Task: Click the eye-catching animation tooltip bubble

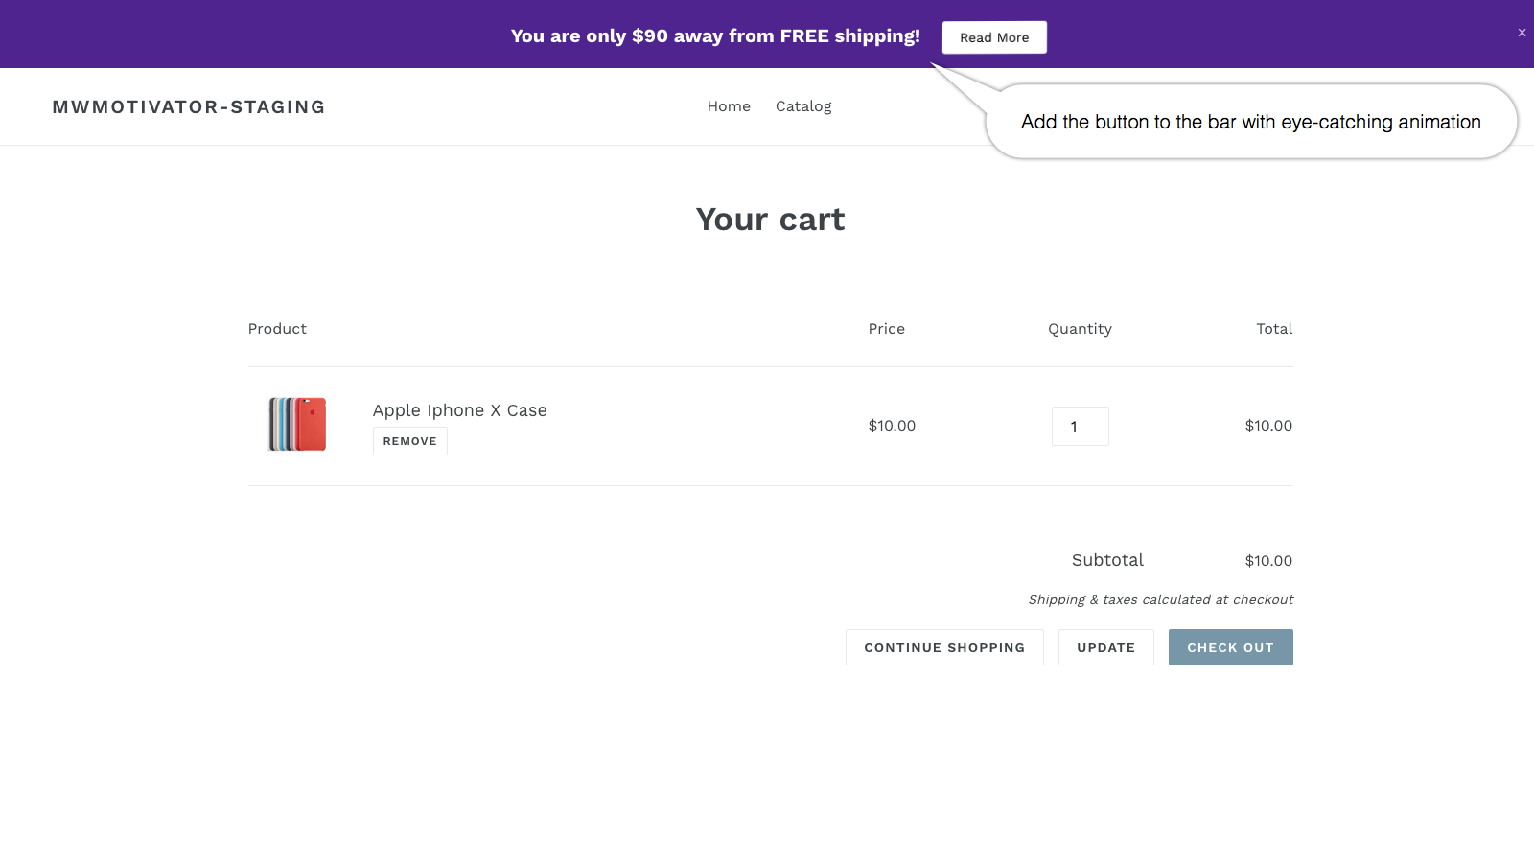Action: coord(1250,122)
